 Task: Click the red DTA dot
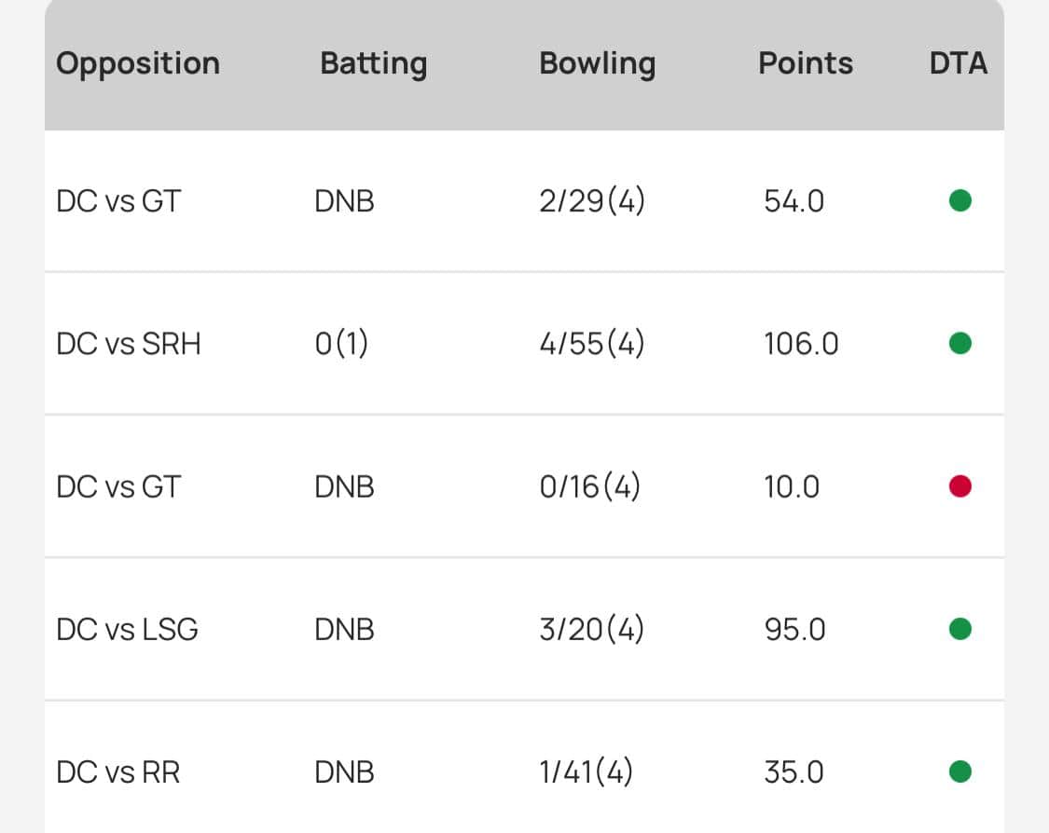point(960,486)
